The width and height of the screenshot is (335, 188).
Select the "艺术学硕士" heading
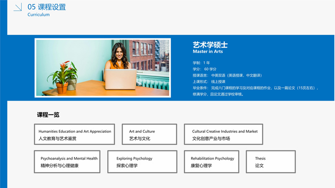click(210, 45)
